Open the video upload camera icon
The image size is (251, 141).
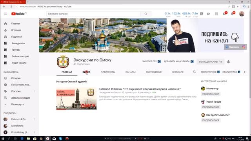tap(208, 14)
